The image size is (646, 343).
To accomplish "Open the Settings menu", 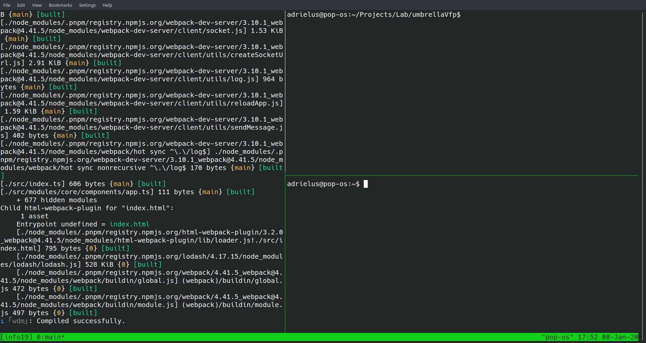I will pyautogui.click(x=87, y=5).
